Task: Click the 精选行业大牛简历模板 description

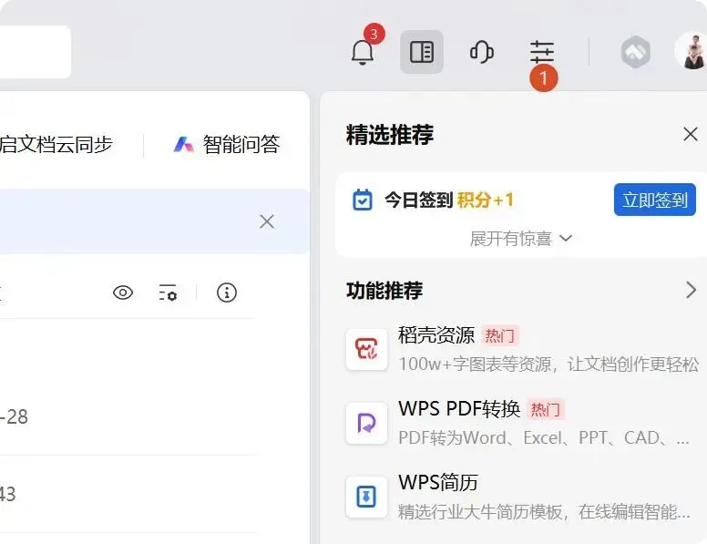Action: (544, 511)
